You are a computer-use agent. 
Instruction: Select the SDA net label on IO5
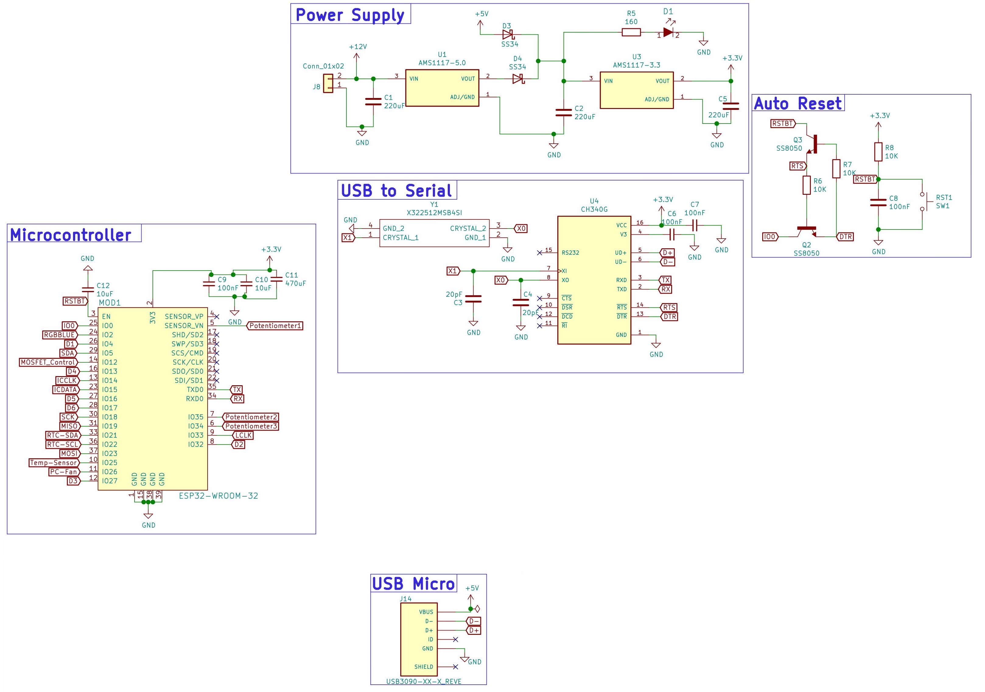click(69, 354)
